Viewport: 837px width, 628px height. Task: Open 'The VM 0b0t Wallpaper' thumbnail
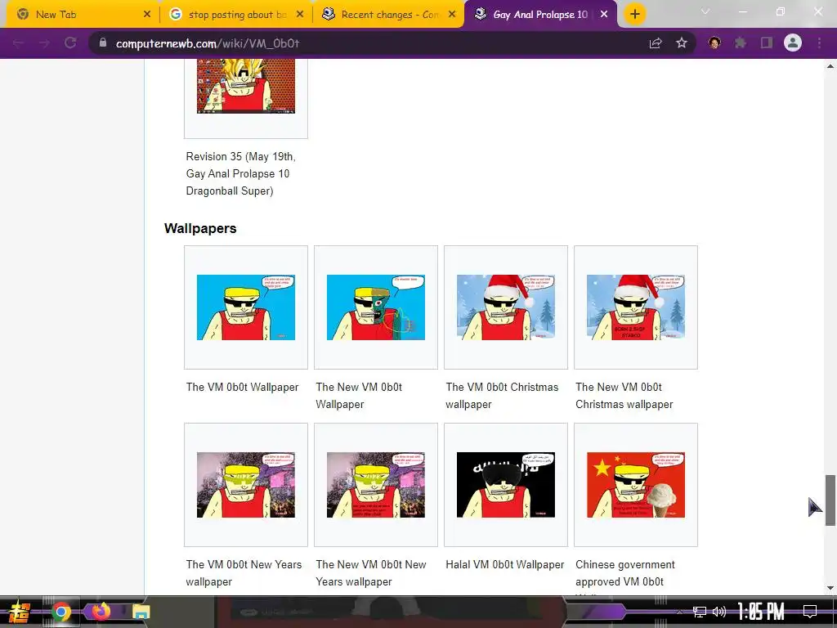[x=246, y=307]
